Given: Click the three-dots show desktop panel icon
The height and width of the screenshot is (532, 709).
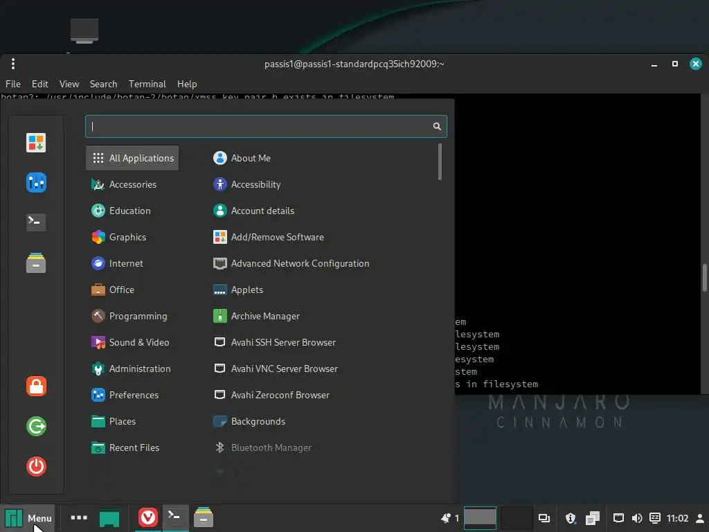Looking at the screenshot, I should click(x=79, y=517).
